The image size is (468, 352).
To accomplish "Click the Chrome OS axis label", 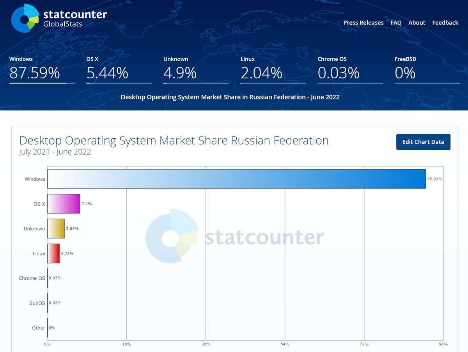I will pos(32,278).
